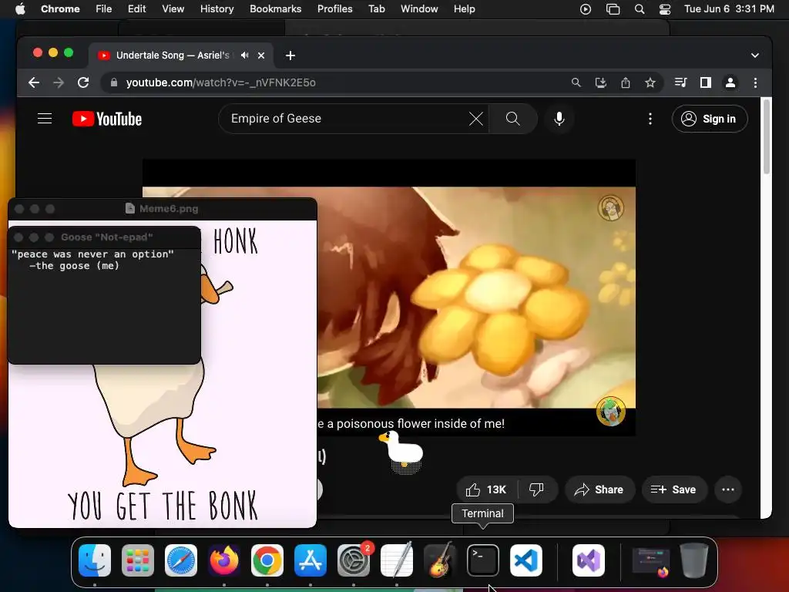789x592 pixels.
Task: Click the Now Playing menu bar icon
Action: pos(586,9)
